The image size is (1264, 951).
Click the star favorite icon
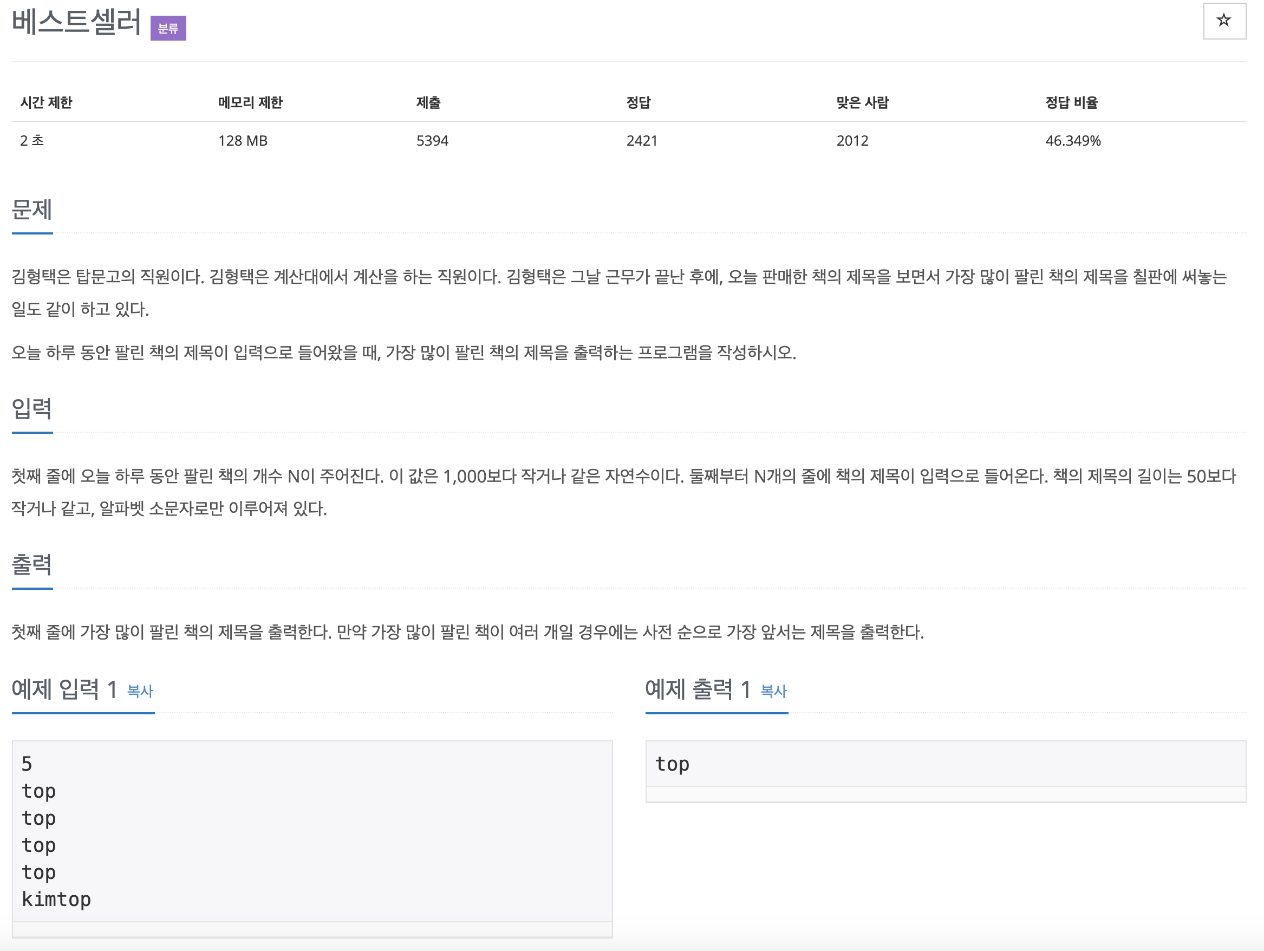1223,21
